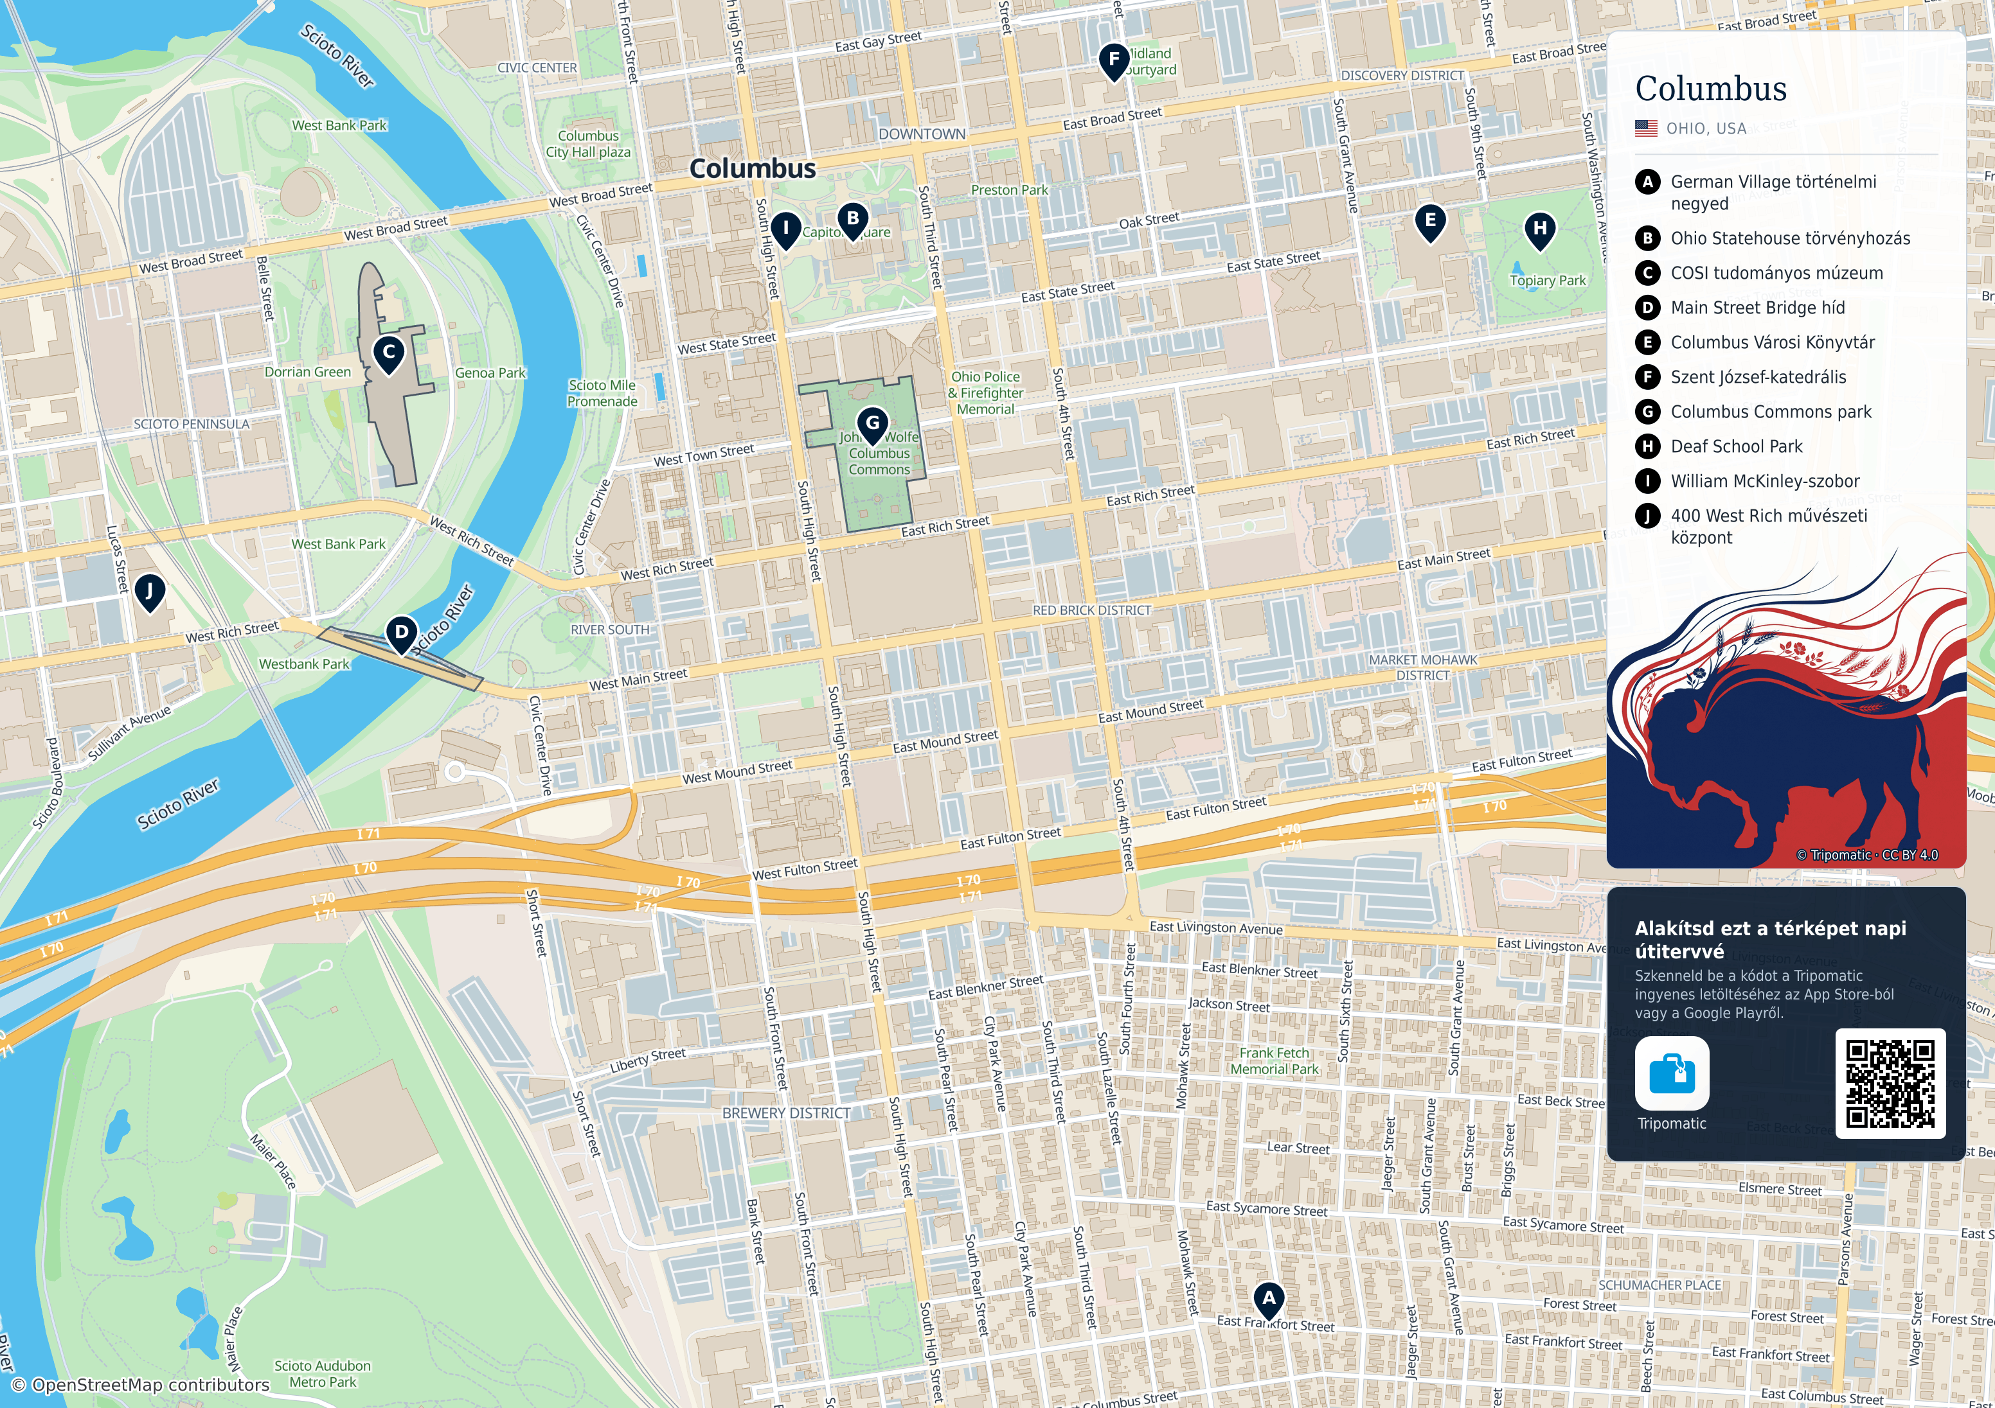The image size is (1995, 1408).
Task: Click the Frank Fetch Memorial Park label
Action: pos(1274,1060)
